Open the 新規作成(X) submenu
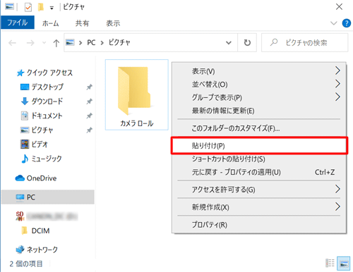The width and height of the screenshot is (353, 272). tap(259, 207)
